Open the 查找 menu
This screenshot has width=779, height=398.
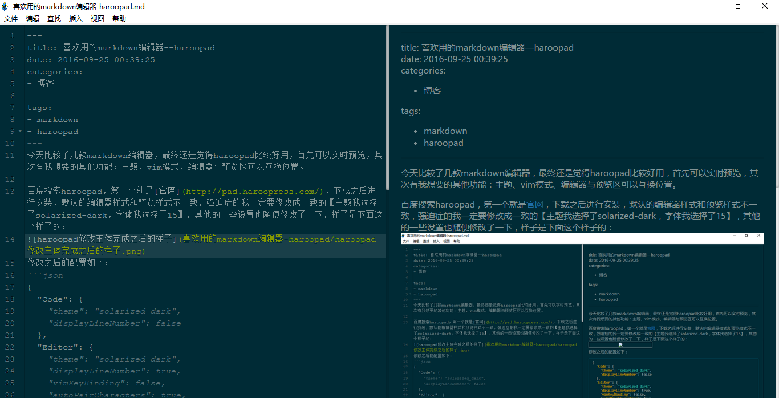pyautogui.click(x=54, y=19)
